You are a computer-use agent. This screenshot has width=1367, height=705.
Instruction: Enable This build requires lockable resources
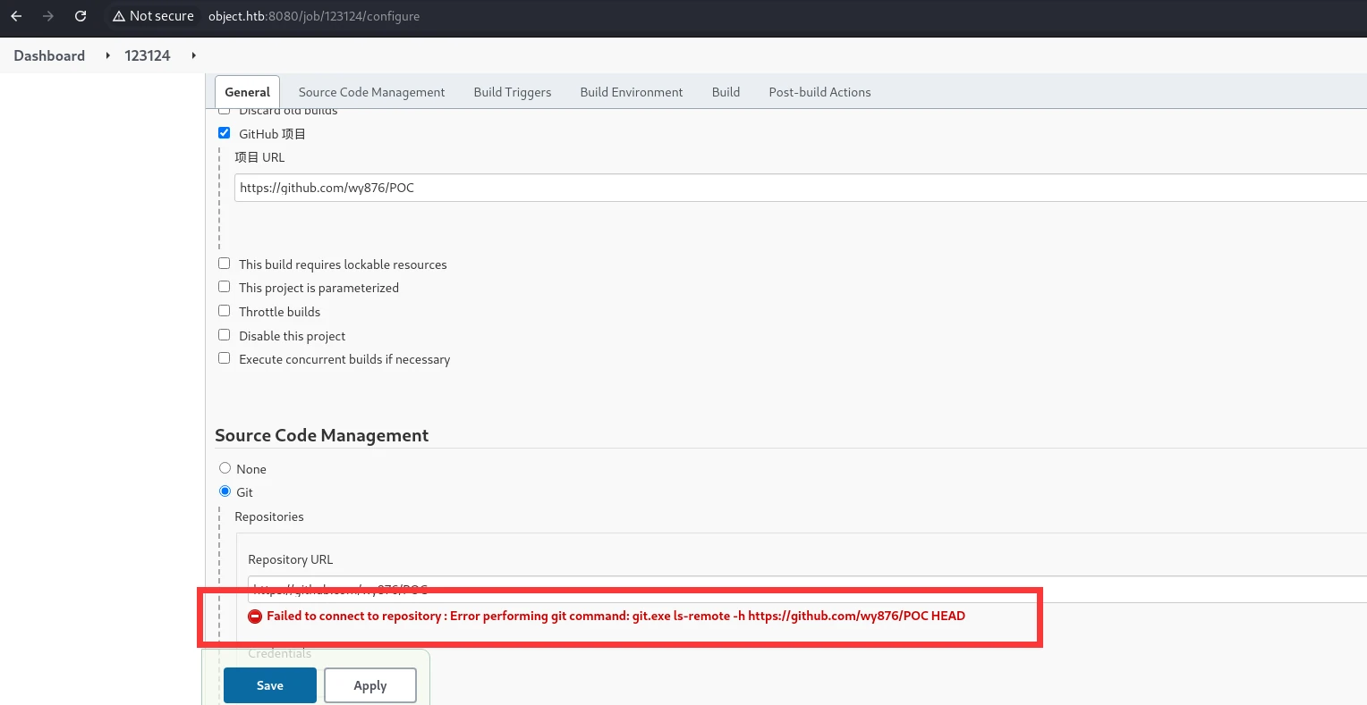coord(225,264)
